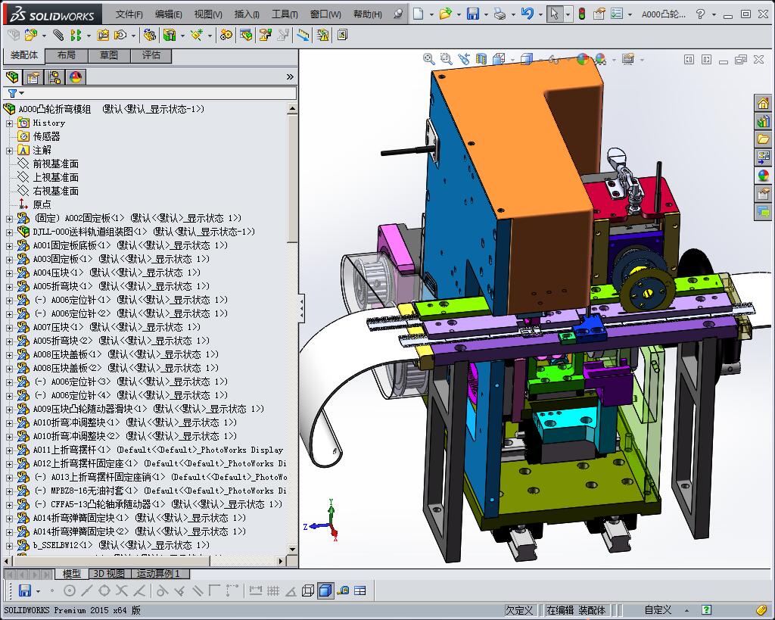The image size is (775, 620).
Task: Open the PropertyManager tab icon
Action: 33,77
